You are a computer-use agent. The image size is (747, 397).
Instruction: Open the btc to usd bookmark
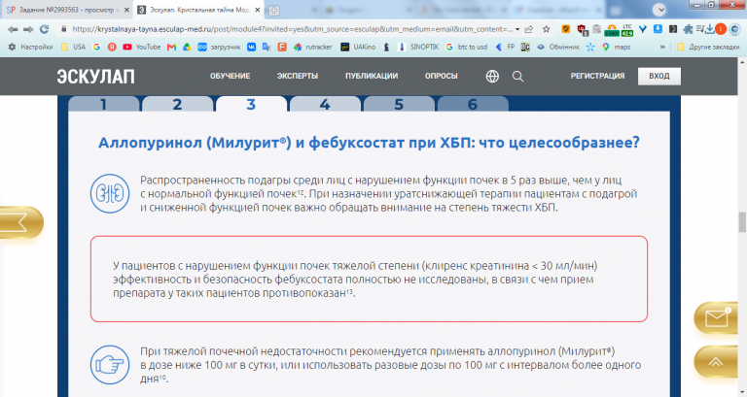(467, 47)
